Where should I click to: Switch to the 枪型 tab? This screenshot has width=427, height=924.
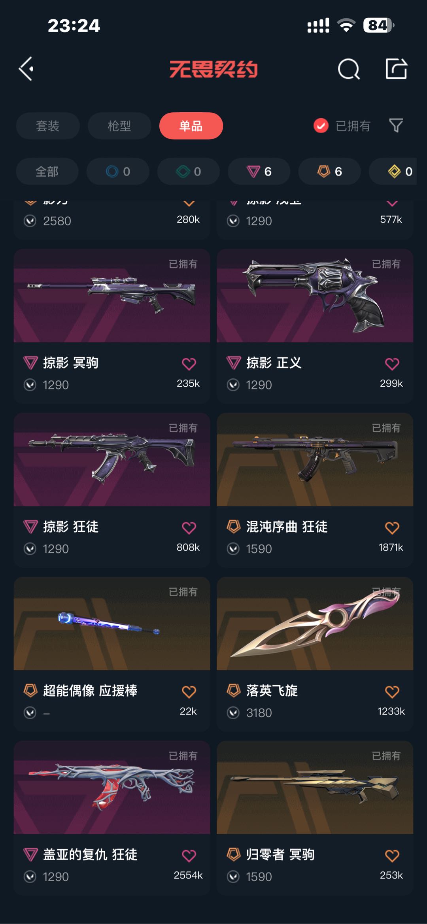click(x=119, y=126)
